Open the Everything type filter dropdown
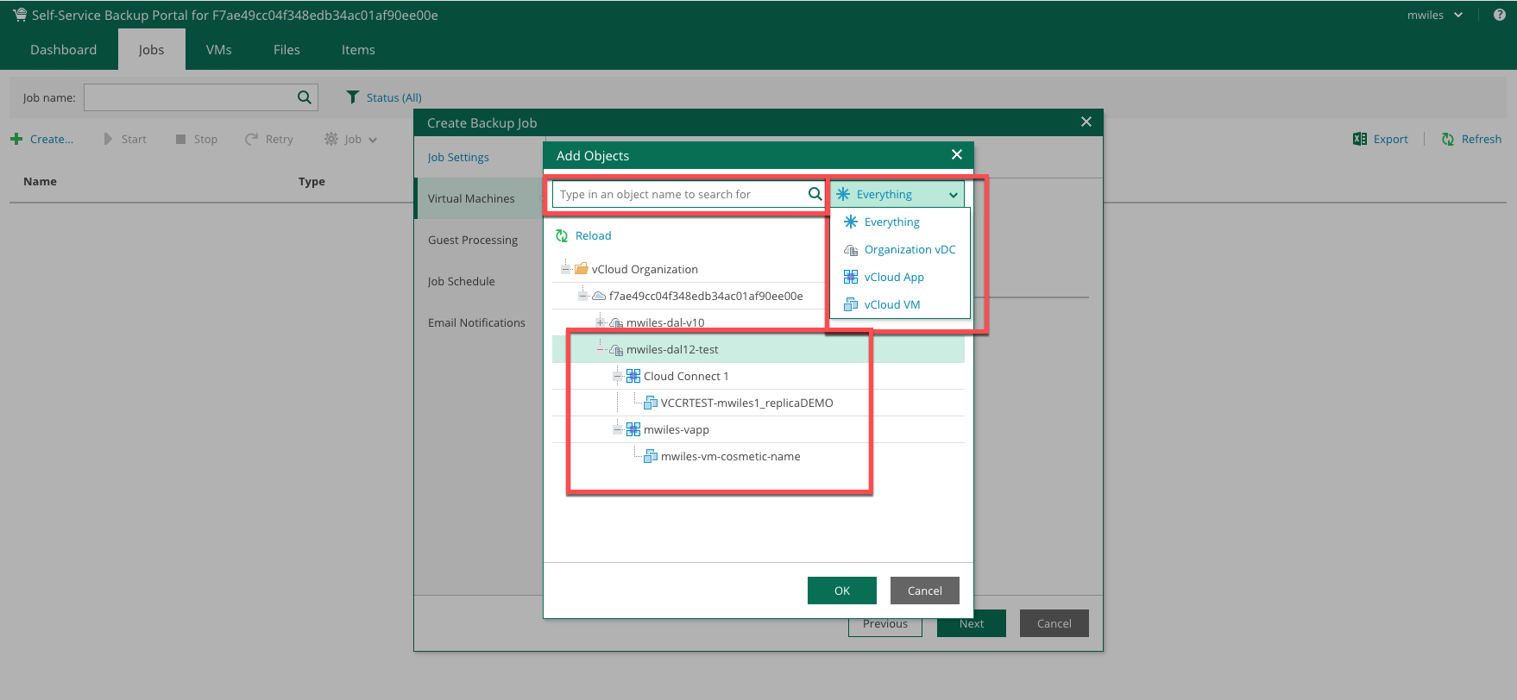This screenshot has height=700, width=1517. click(897, 195)
